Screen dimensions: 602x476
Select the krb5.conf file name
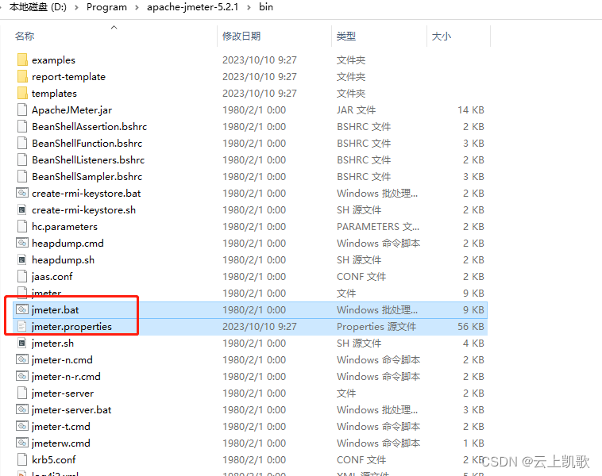54,459
